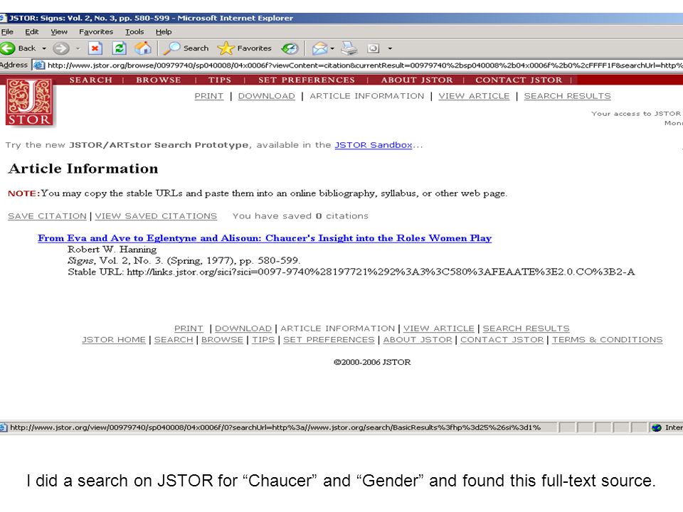Open the article title From Eva and Ave link
The width and height of the screenshot is (683, 512).
tap(265, 238)
